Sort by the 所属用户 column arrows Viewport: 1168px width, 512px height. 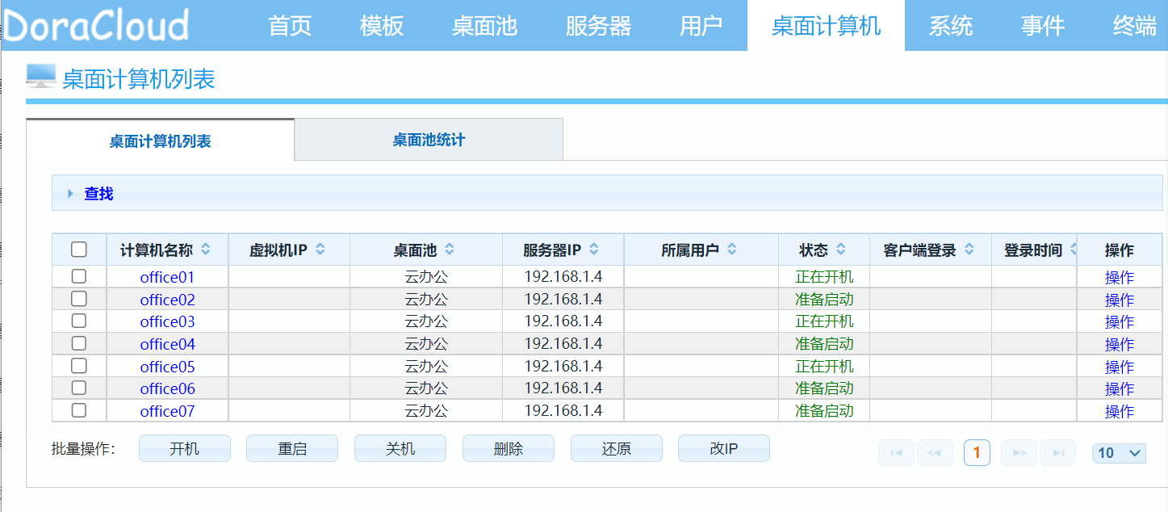click(731, 249)
